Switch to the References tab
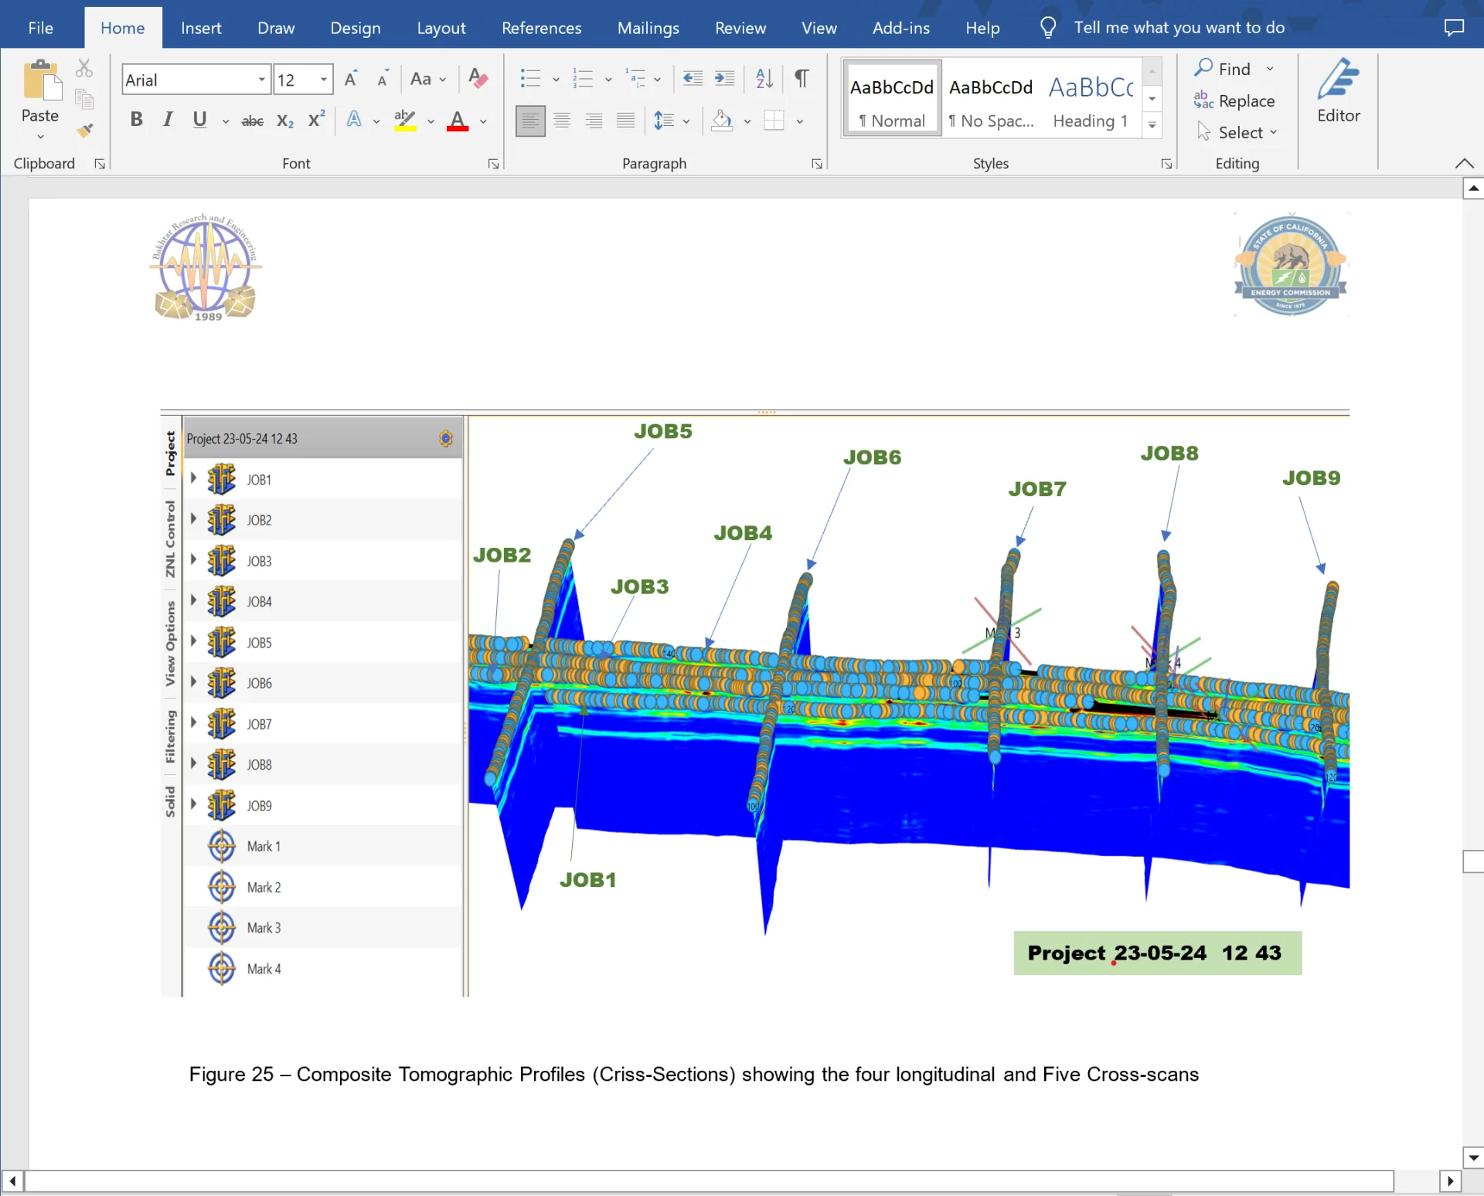This screenshot has width=1484, height=1196. 541,28
